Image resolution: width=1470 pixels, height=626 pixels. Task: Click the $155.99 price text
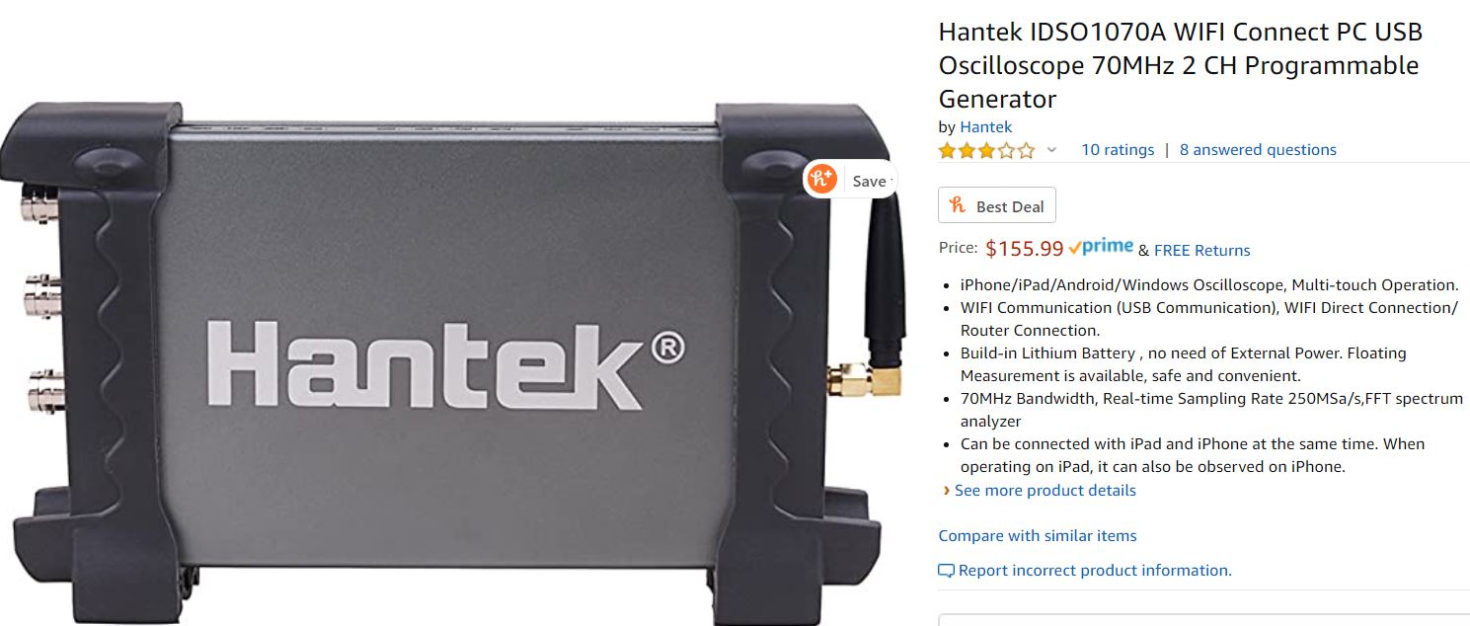(x=1025, y=249)
